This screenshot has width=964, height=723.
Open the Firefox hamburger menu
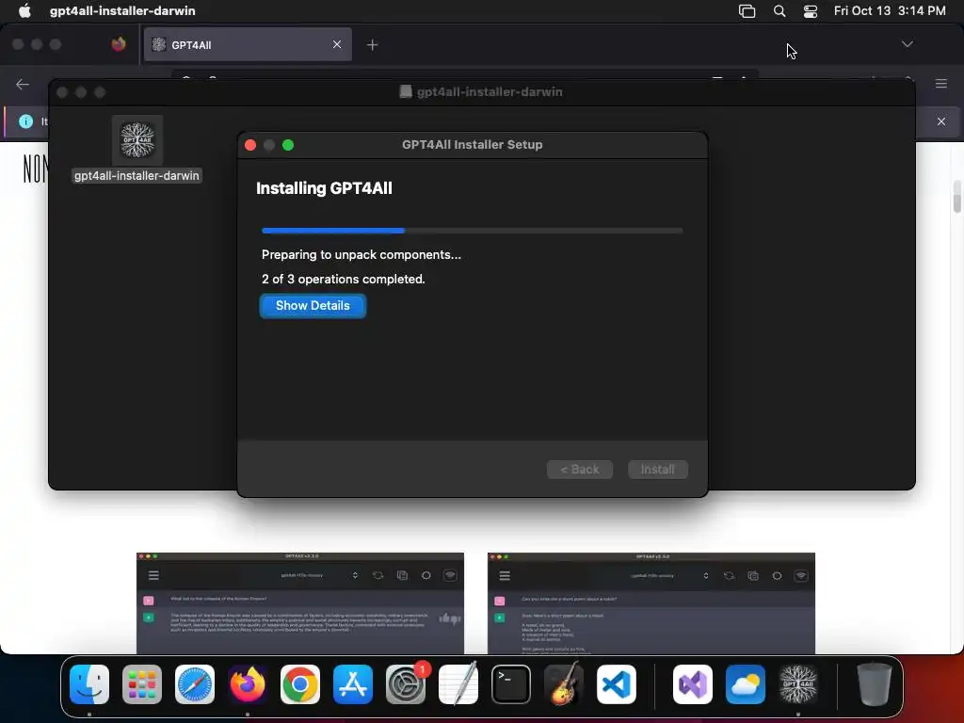[941, 84]
